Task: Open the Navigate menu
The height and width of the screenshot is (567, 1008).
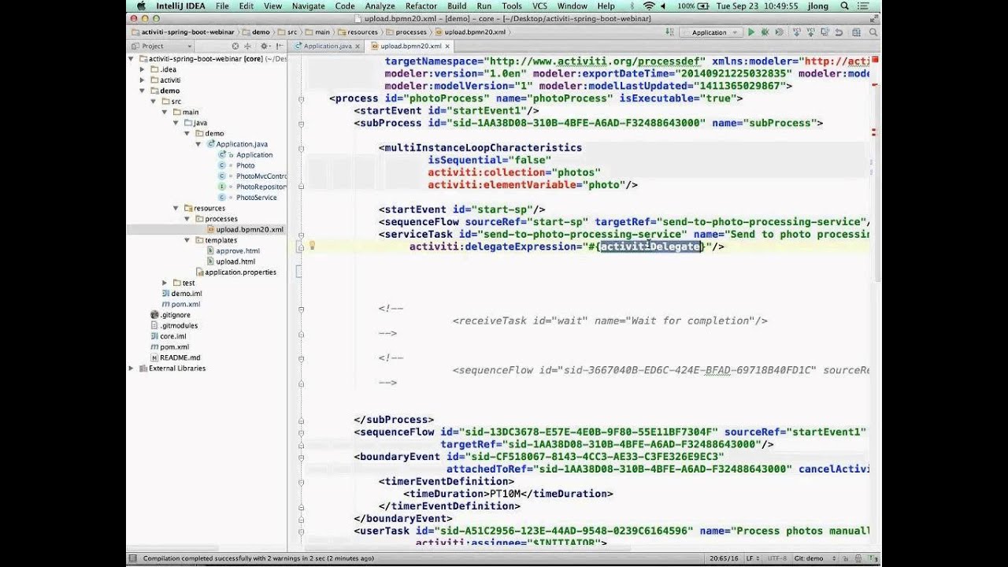Action: pos(309,6)
